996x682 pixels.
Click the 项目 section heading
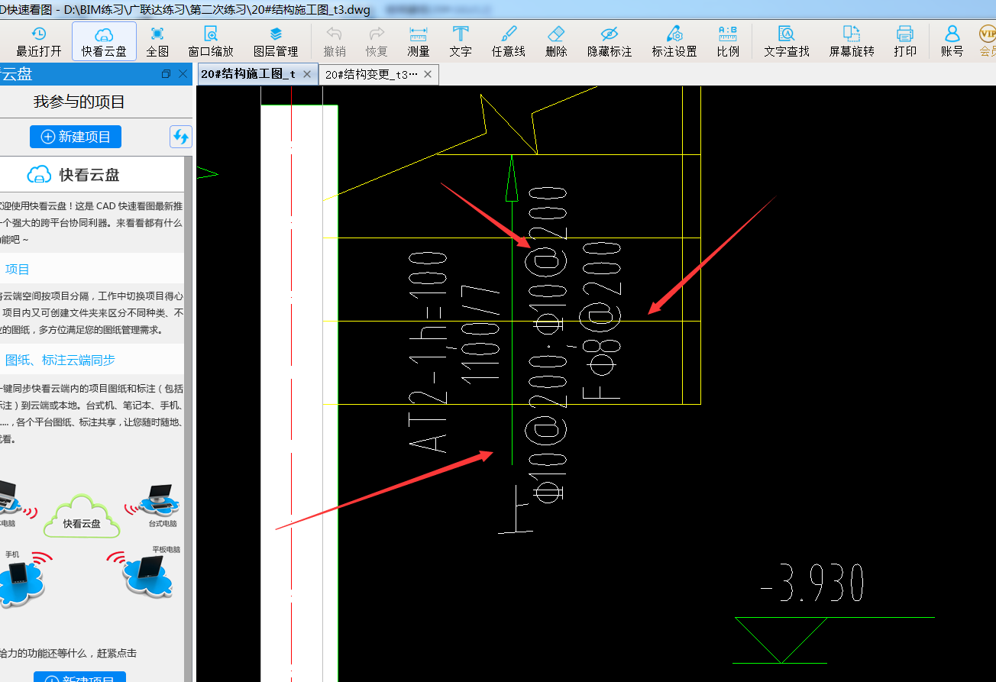[x=18, y=270]
